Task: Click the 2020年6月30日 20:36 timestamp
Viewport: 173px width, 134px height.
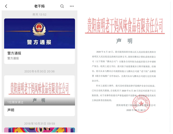Action: (x=39, y=71)
